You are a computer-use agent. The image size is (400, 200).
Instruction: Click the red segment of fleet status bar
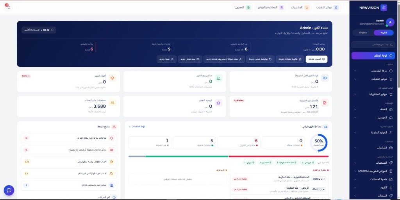(x=279, y=156)
